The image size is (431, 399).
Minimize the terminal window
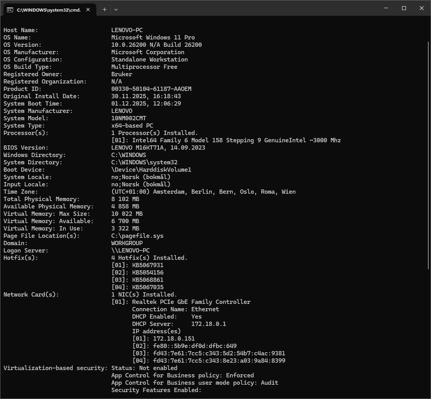click(386, 8)
